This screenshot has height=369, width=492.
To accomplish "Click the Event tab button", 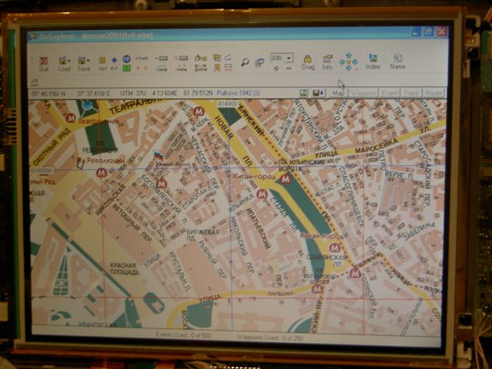I will pos(389,92).
